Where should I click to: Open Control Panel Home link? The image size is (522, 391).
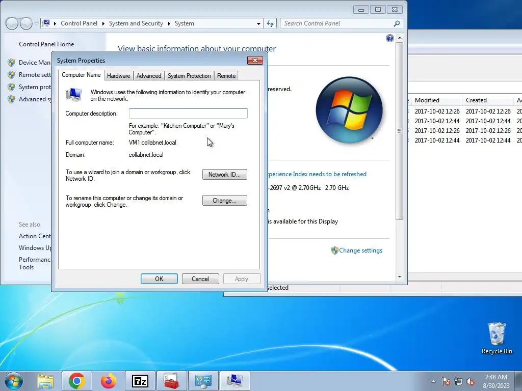[46, 44]
